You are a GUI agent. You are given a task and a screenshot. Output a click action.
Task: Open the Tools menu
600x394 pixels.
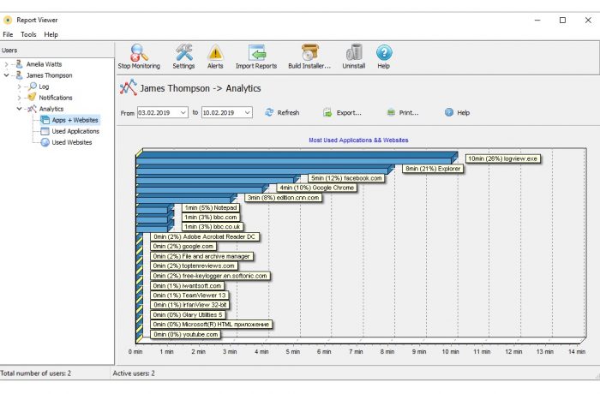[28, 34]
